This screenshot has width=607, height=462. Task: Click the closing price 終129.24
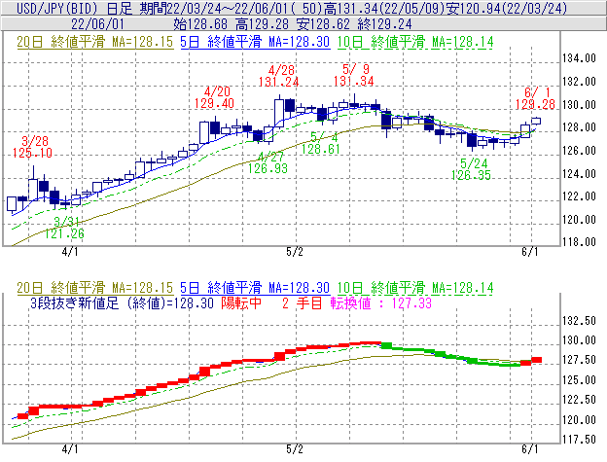[385, 24]
